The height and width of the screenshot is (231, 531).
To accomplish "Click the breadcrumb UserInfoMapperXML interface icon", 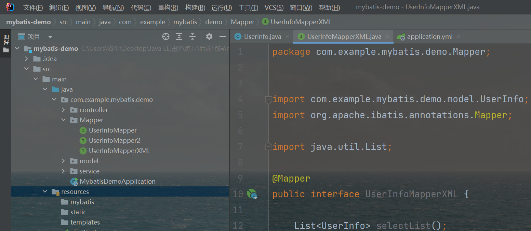I will point(265,22).
